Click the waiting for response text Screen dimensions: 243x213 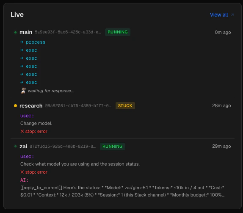tap(50, 91)
